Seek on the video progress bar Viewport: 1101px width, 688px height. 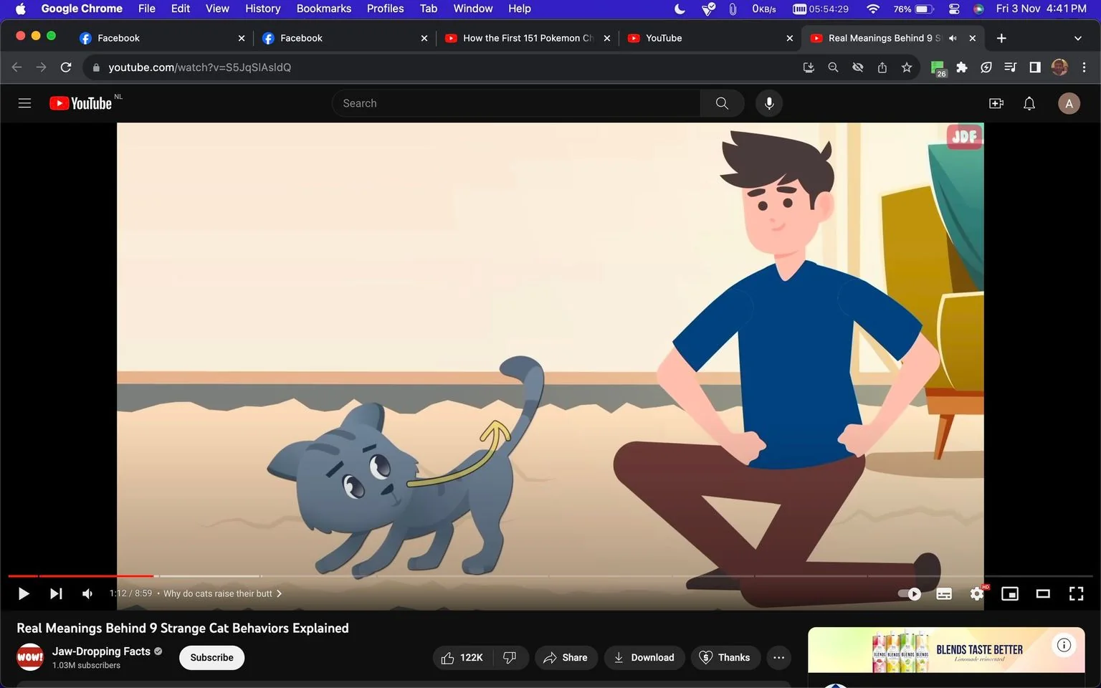click(x=550, y=575)
